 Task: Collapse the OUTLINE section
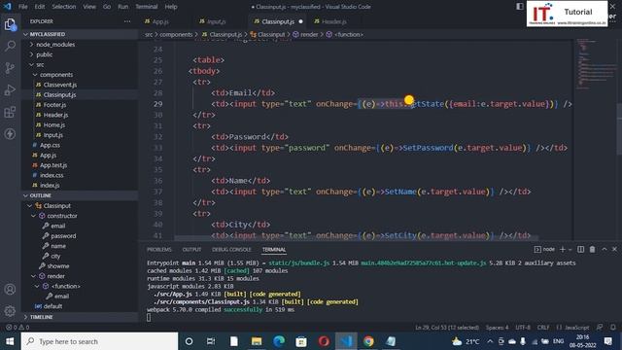(80, 195)
